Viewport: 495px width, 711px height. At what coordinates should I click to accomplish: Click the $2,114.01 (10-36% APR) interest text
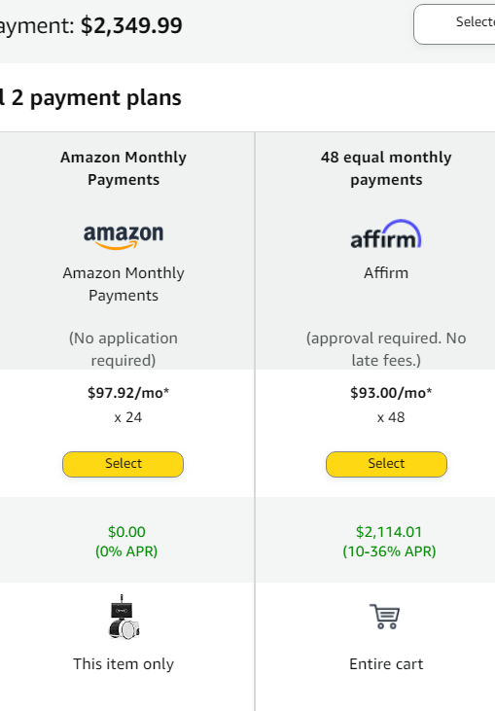[x=389, y=542]
